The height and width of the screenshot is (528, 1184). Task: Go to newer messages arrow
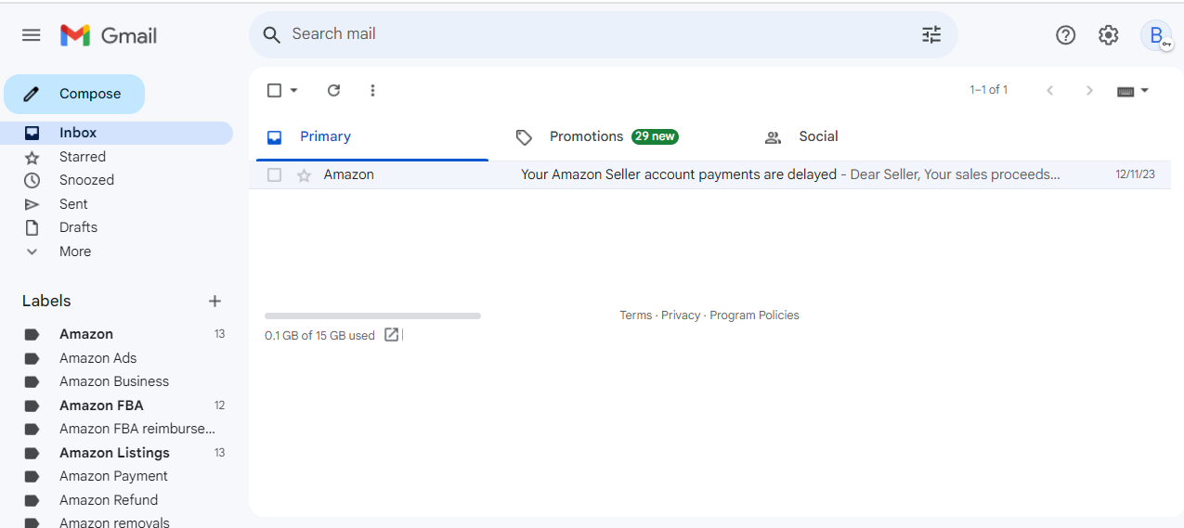(1050, 90)
